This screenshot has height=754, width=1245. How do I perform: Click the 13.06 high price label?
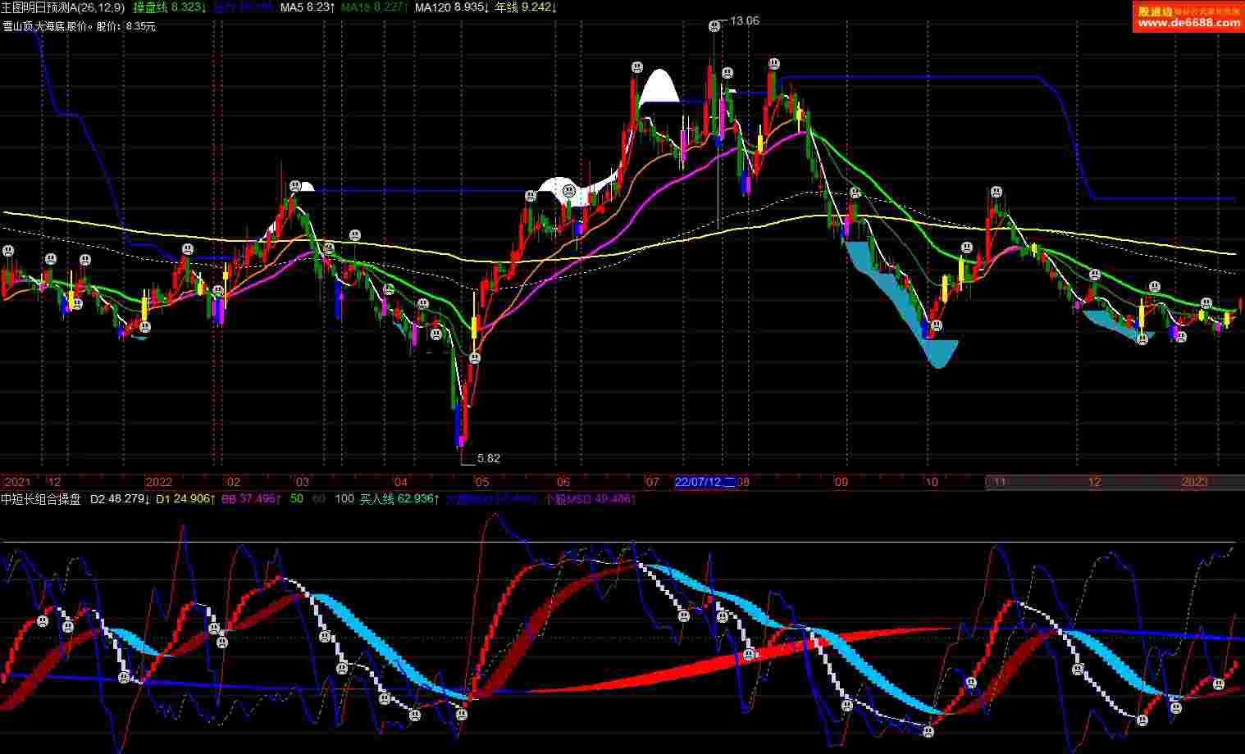coord(744,20)
